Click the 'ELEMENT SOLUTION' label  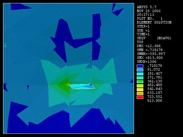click(x=154, y=22)
